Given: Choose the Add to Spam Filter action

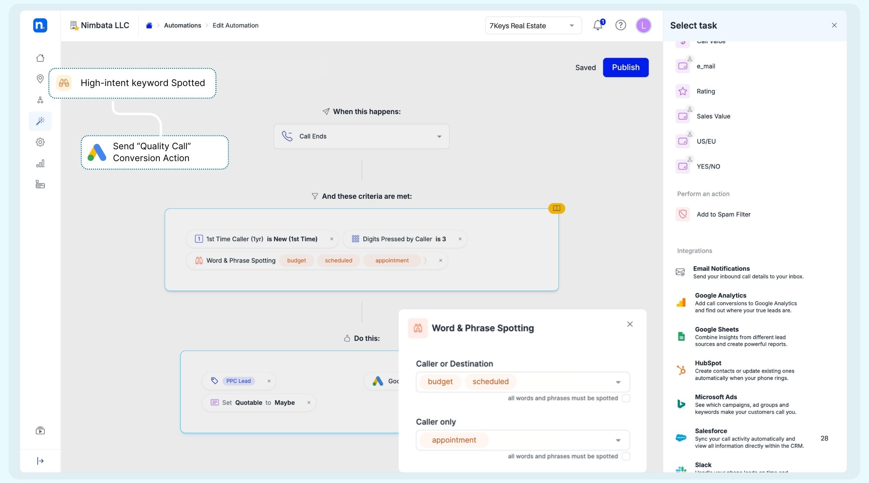Looking at the screenshot, I should (723, 214).
